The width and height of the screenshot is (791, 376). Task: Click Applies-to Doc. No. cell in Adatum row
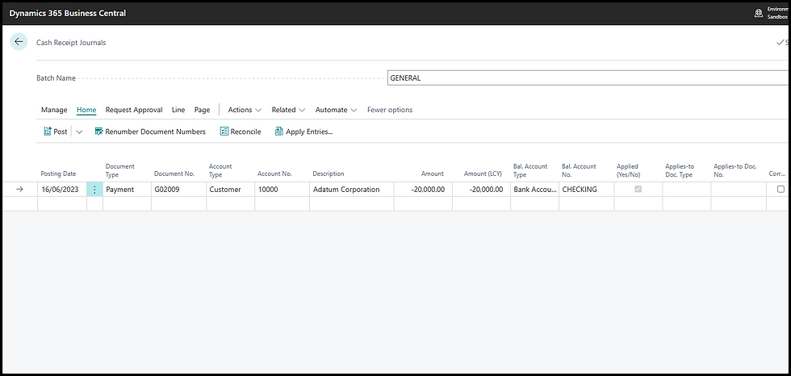pyautogui.click(x=739, y=190)
